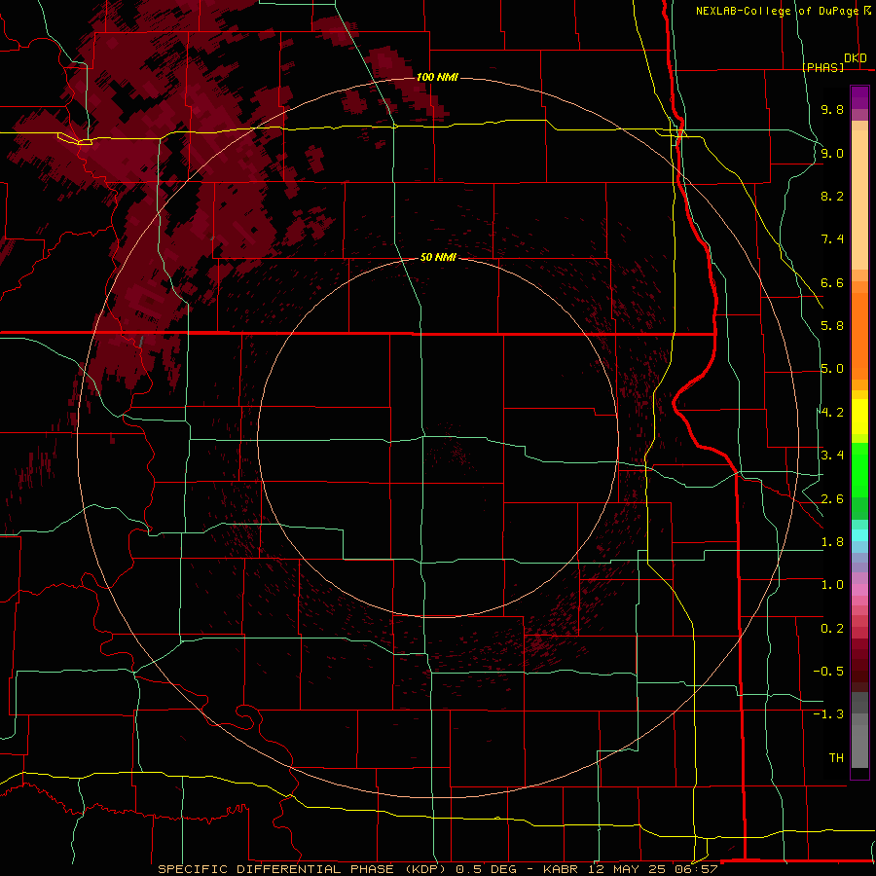Image resolution: width=876 pixels, height=876 pixels.
Task: Click the TH label on the color scale
Action: click(836, 758)
